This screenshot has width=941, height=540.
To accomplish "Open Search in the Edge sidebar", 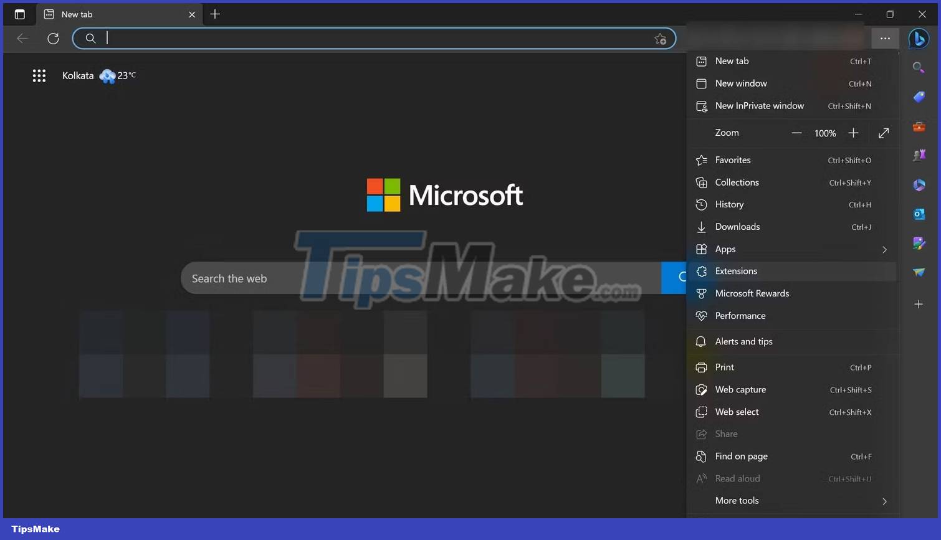I will pos(919,67).
